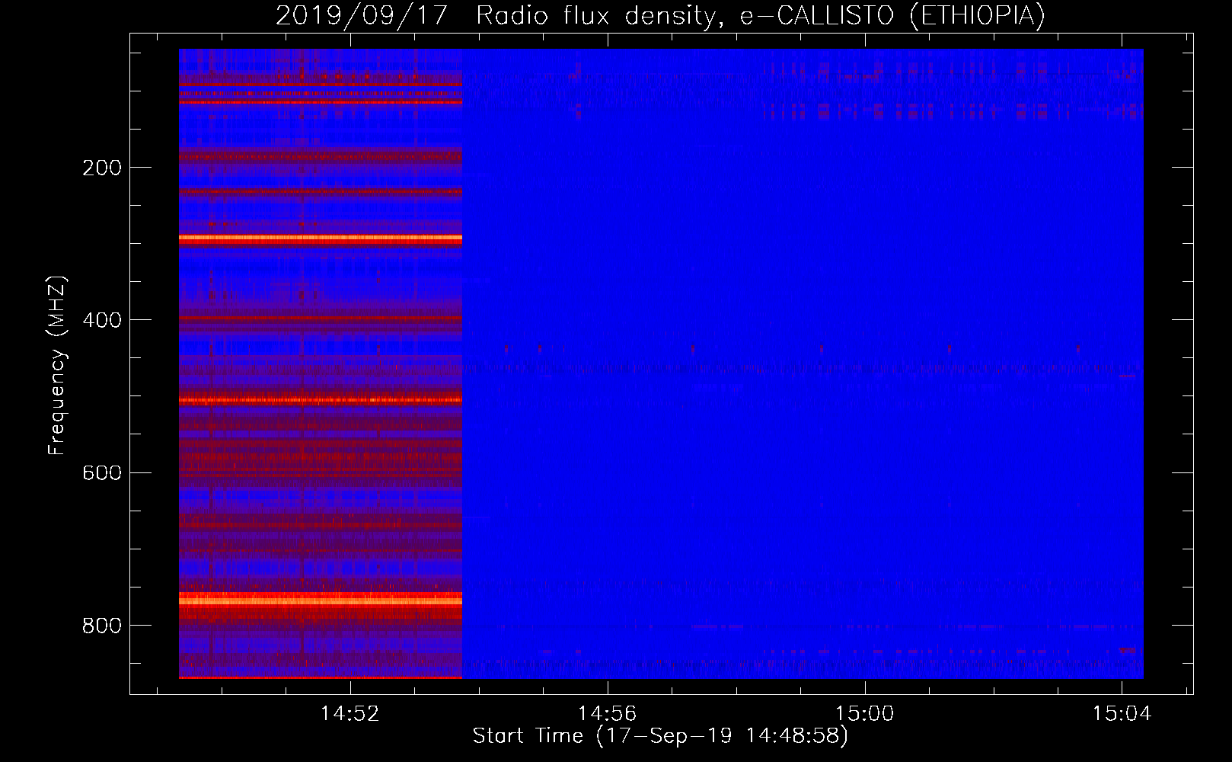
Task: Click the 400 frequency tick label
Action: (x=102, y=320)
